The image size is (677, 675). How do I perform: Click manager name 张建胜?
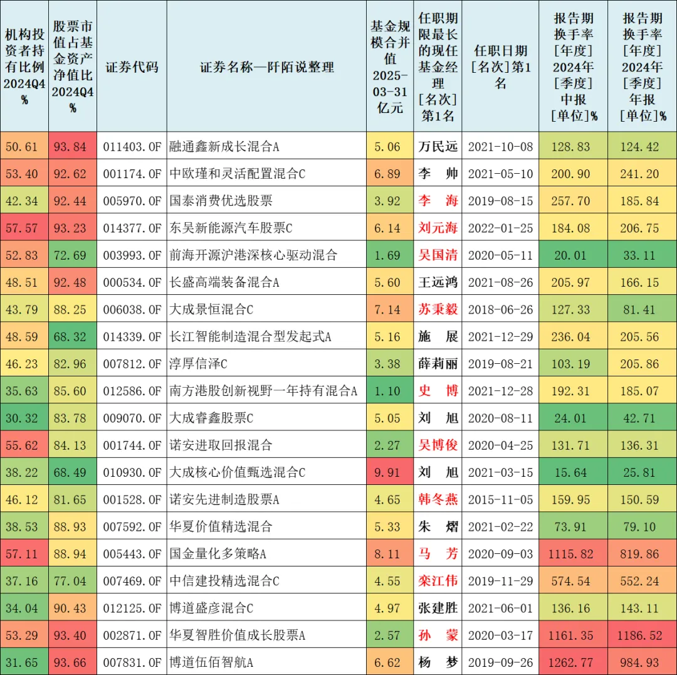[438, 609]
